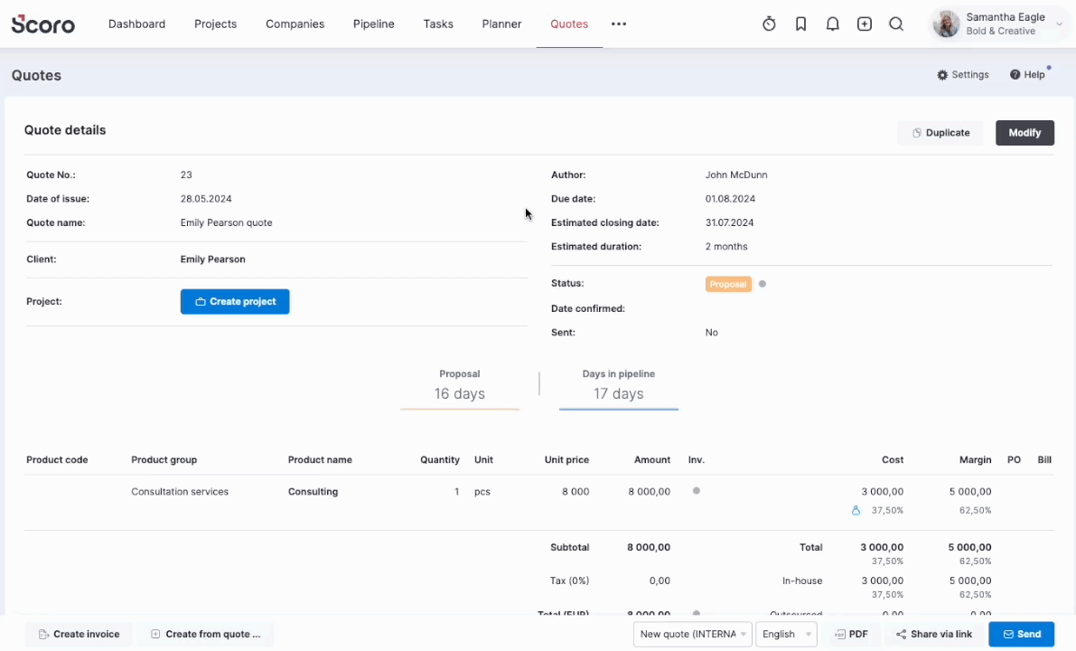Click the Product group column header
Screen dimensions: 1076x651
164,459
